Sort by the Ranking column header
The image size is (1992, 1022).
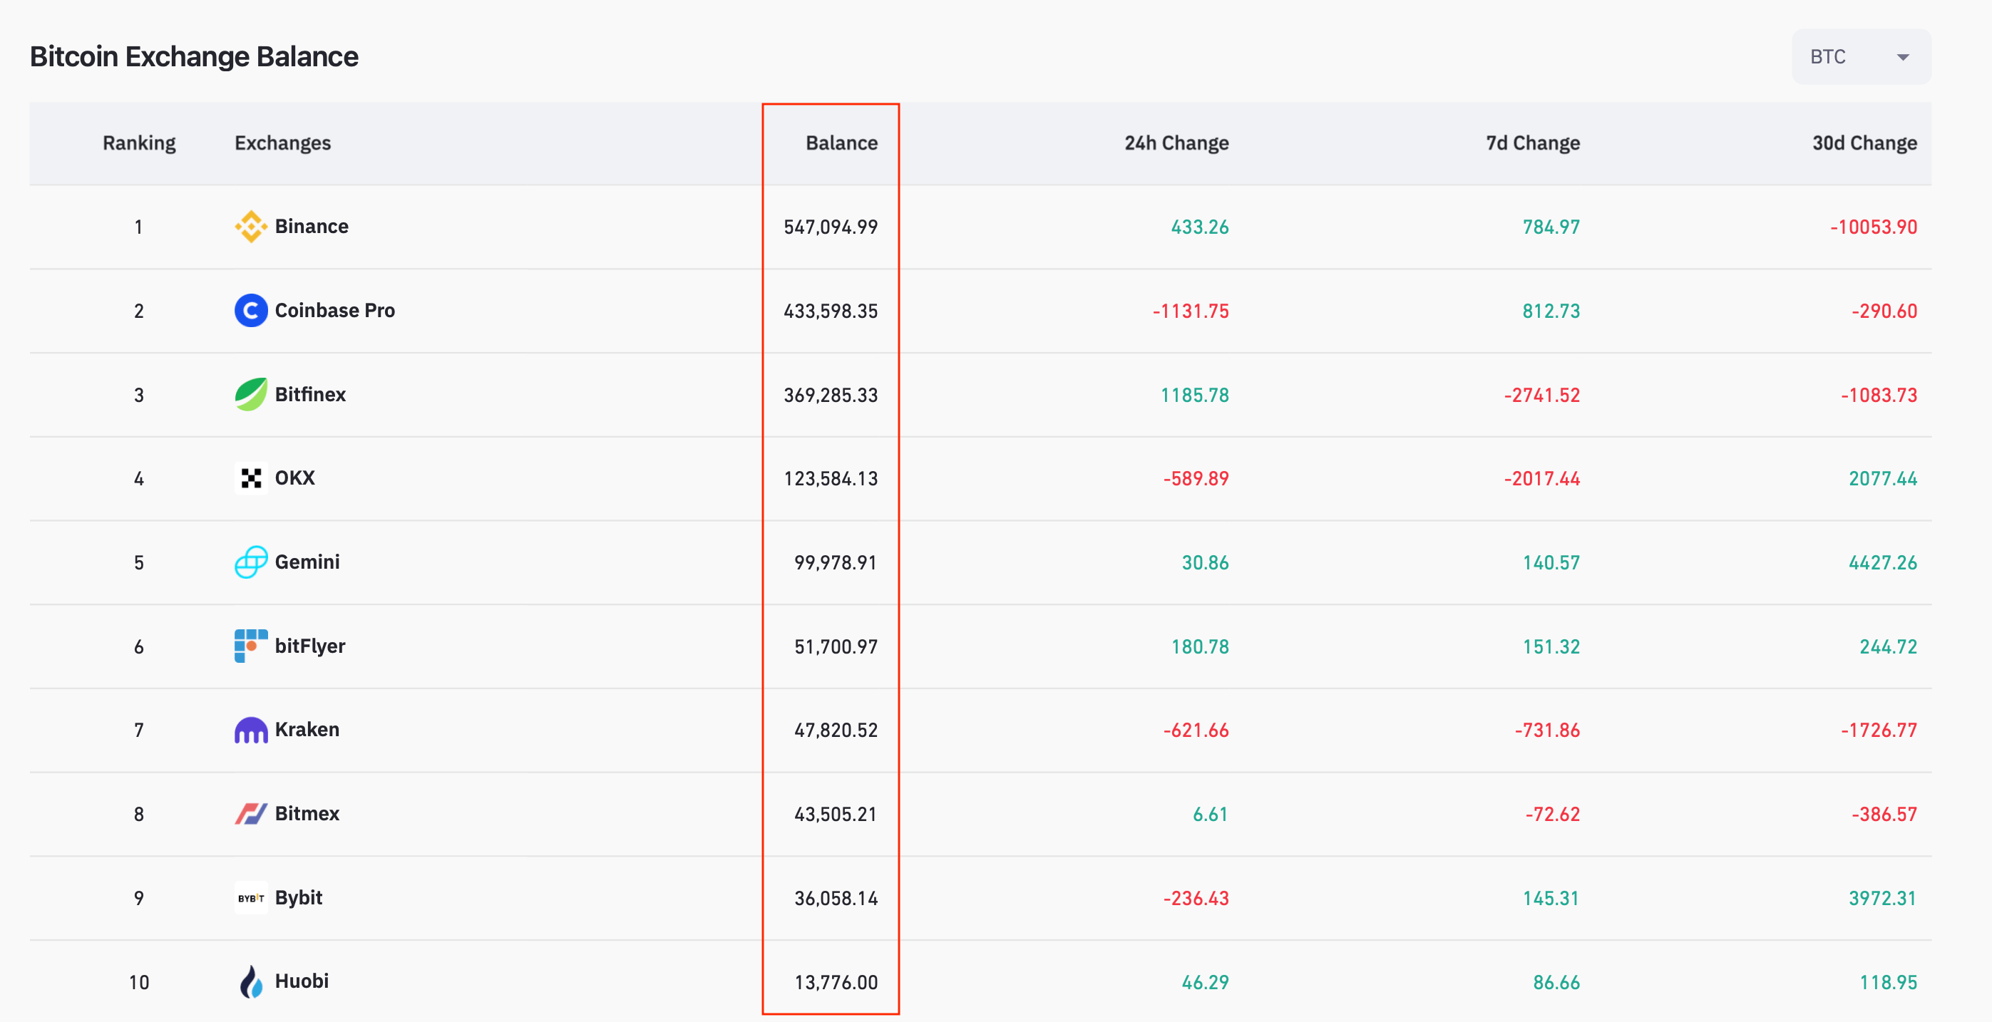[139, 143]
